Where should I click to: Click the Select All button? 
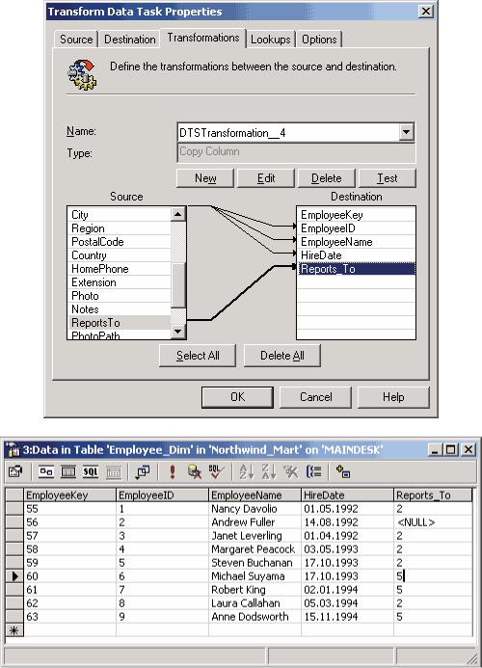[x=198, y=356]
